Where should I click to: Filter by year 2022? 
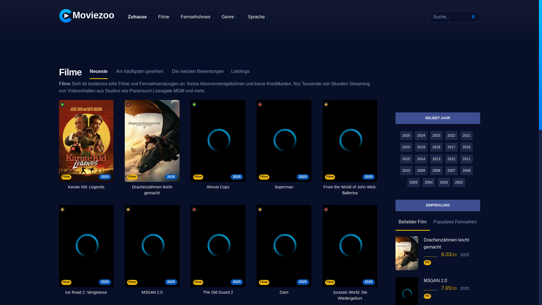(x=451, y=136)
